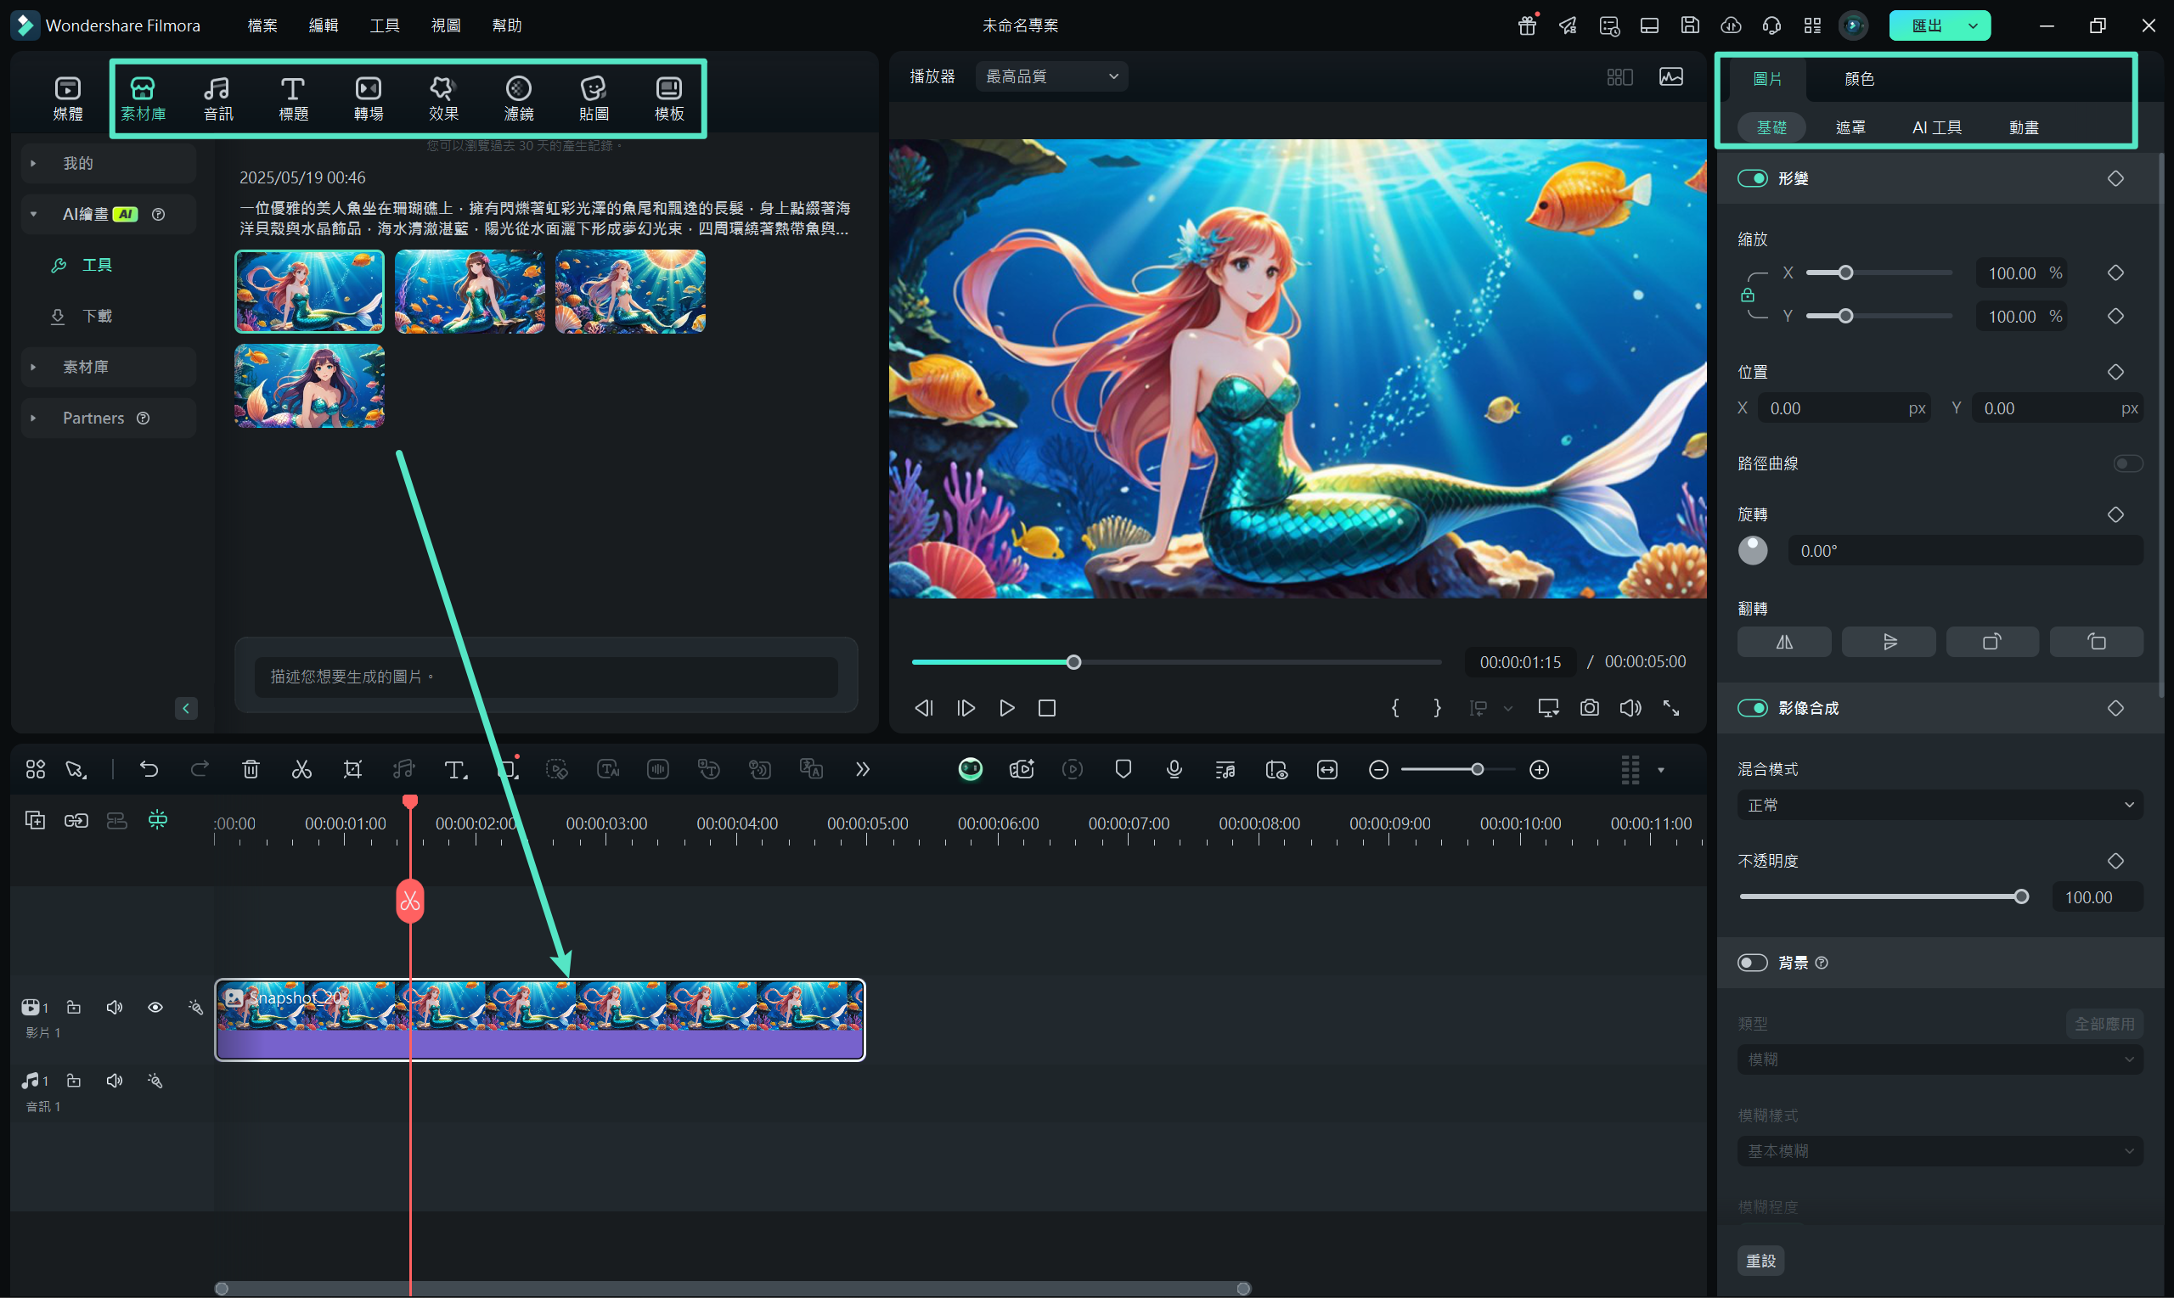Viewport: 2174px width, 1298px height.
Task: Switch to the 遮罩 mask tab
Action: tap(1850, 127)
